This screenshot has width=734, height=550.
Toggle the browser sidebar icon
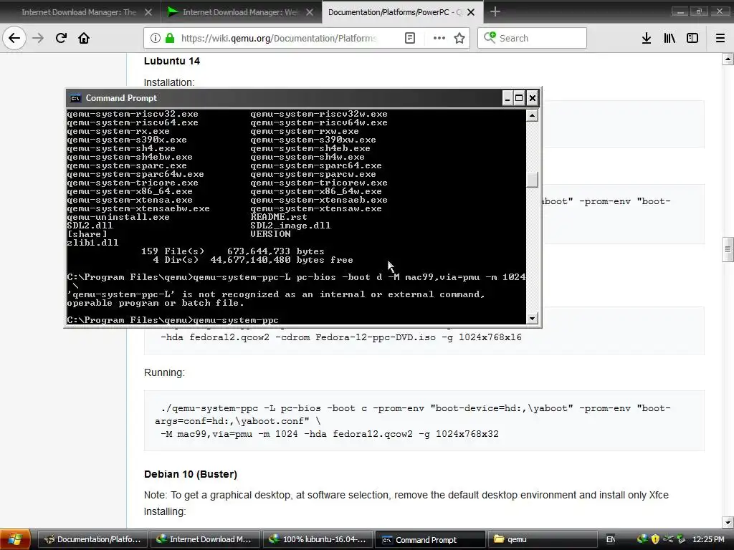tap(692, 38)
